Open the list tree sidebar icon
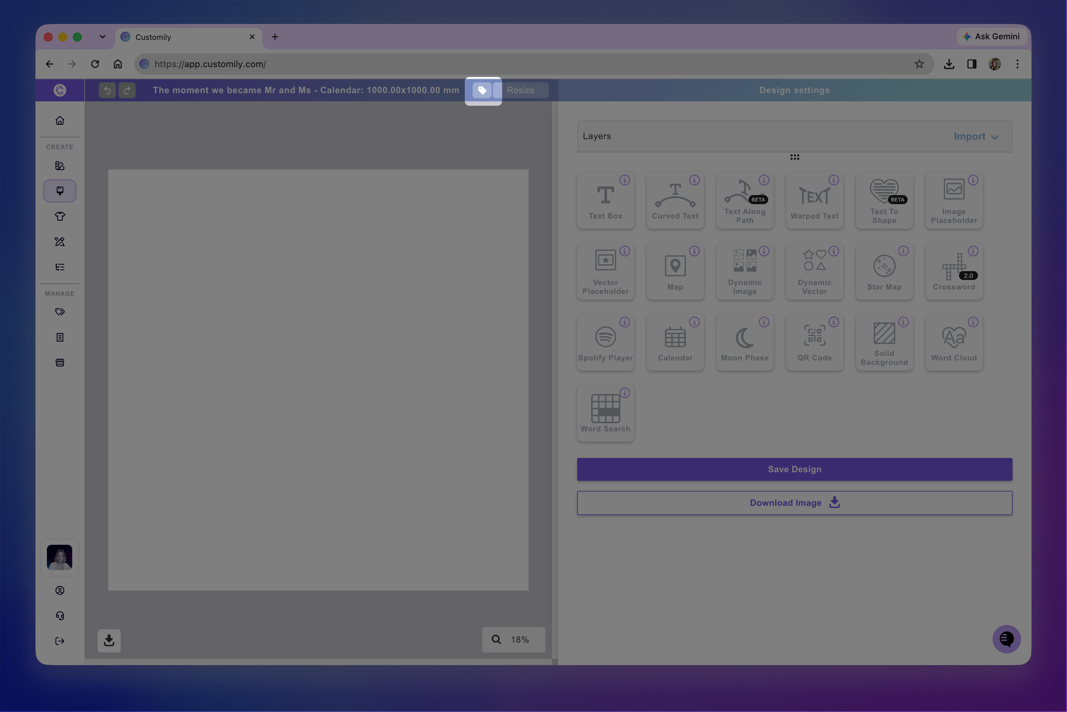Screen dimensions: 1067x712 60,267
